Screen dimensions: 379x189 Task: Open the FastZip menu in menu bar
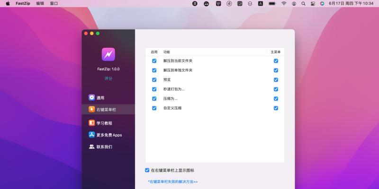(23, 4)
